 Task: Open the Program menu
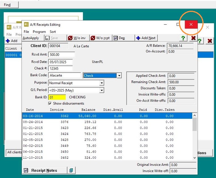click(x=39, y=32)
